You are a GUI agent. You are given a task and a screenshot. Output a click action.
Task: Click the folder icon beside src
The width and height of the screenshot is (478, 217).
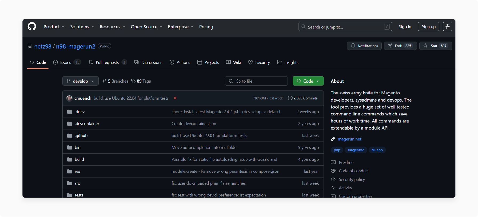70,183
